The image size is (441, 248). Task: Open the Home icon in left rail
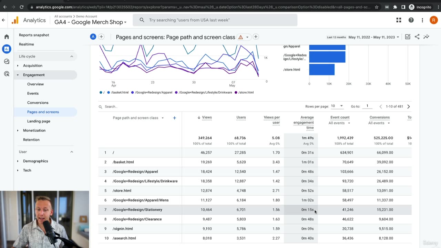[7, 37]
